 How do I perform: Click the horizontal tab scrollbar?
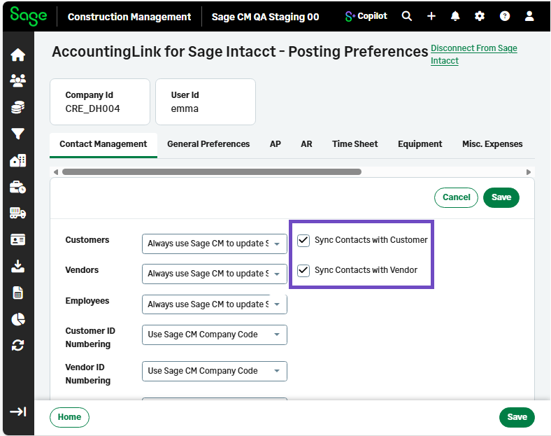[x=211, y=171]
